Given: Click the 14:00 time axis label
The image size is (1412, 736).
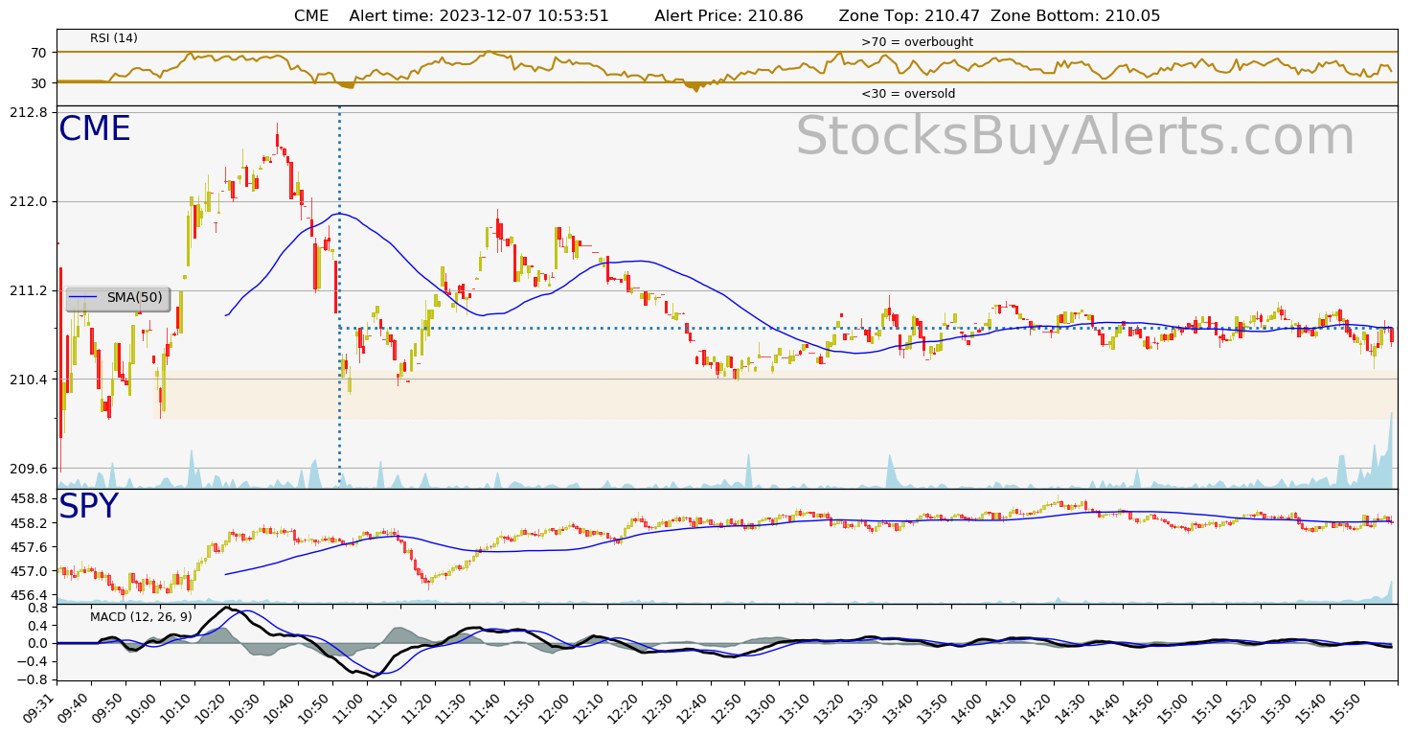Looking at the screenshot, I should pyautogui.click(x=965, y=708).
